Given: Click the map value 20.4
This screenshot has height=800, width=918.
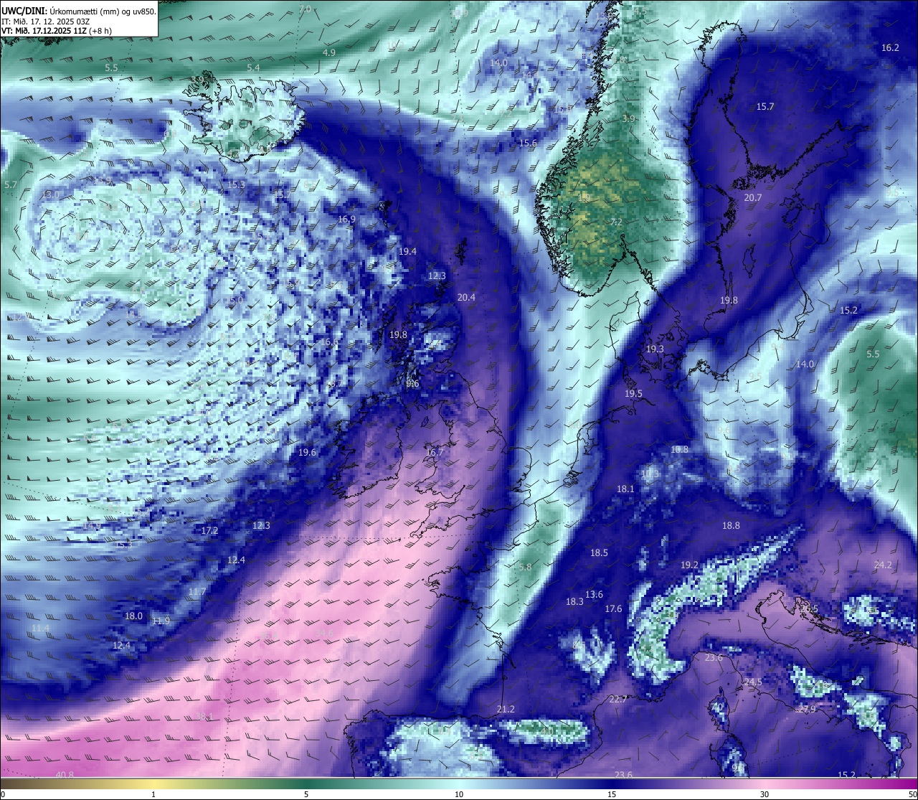Looking at the screenshot, I should [466, 297].
